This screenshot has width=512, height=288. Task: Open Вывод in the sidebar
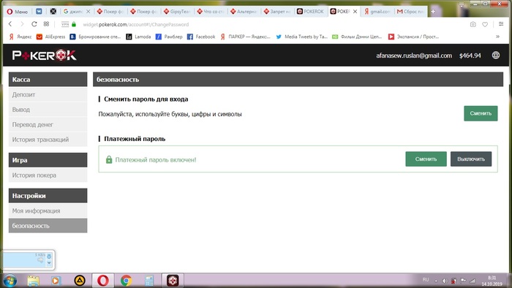point(48,110)
